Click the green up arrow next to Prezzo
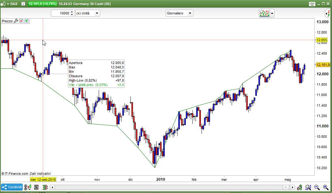Image resolution: width=332 pixels, height=193 pixels. (x=26, y=21)
